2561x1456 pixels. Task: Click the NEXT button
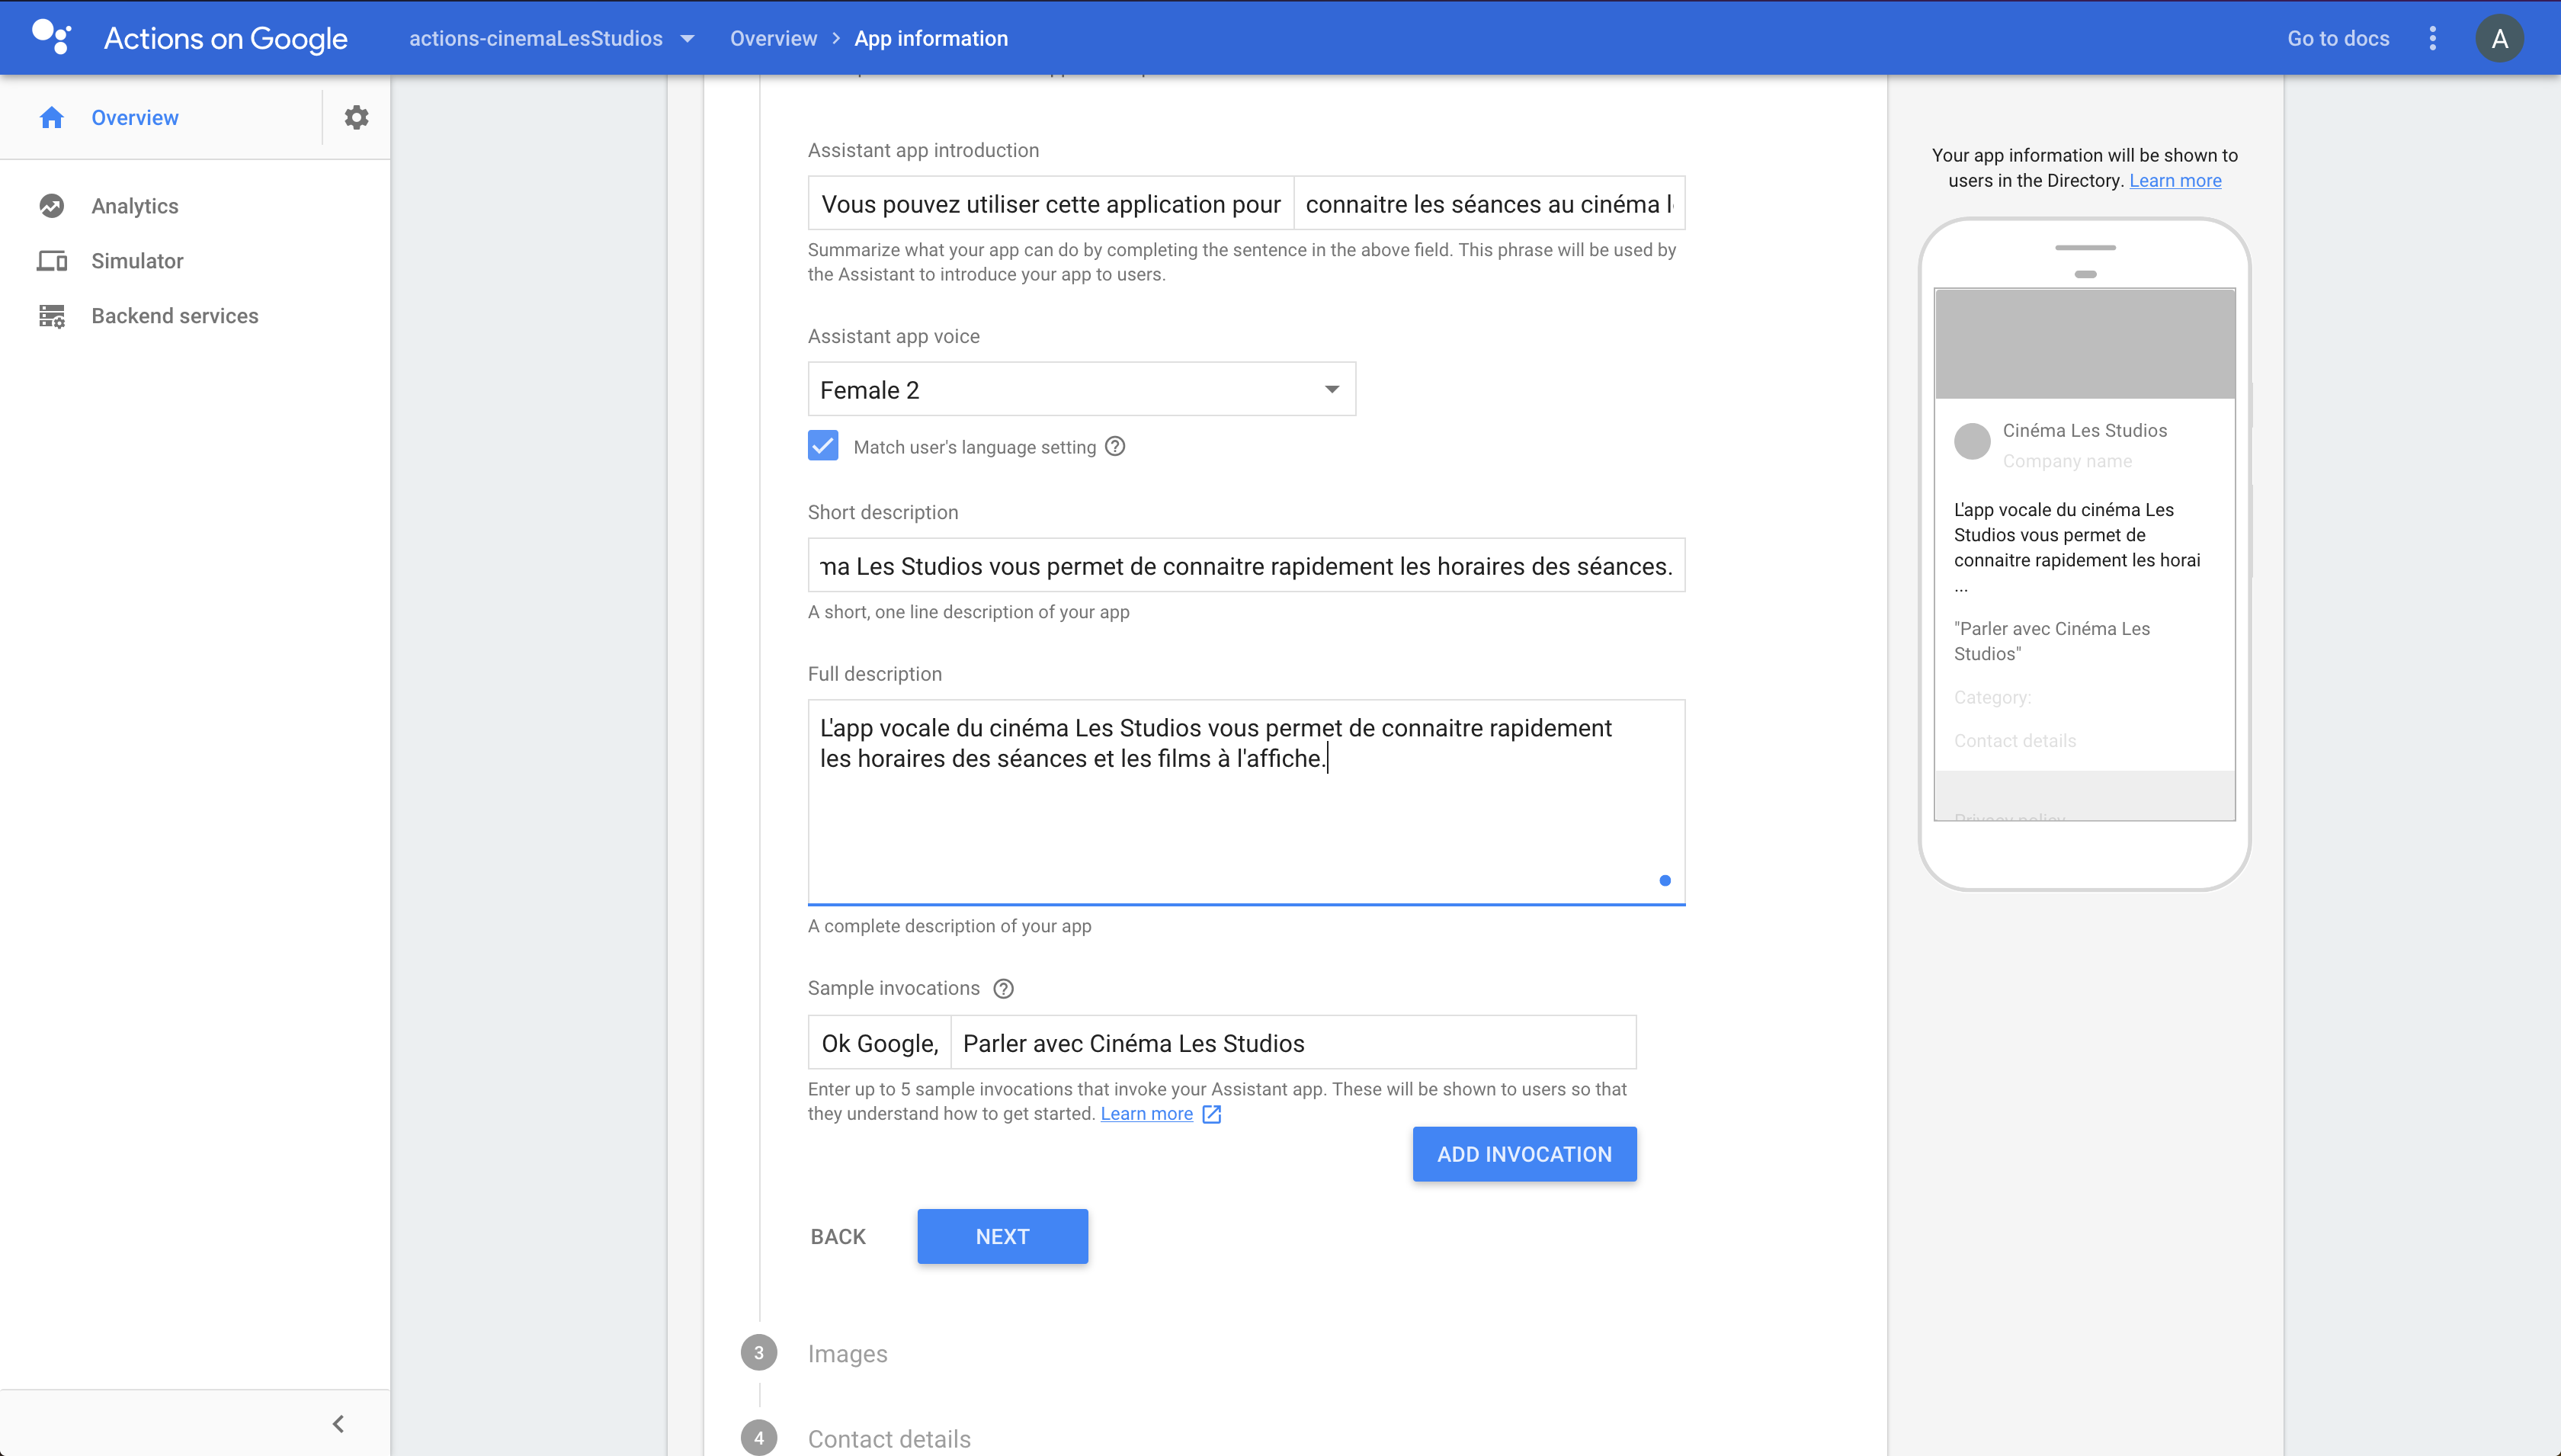tap(1002, 1236)
